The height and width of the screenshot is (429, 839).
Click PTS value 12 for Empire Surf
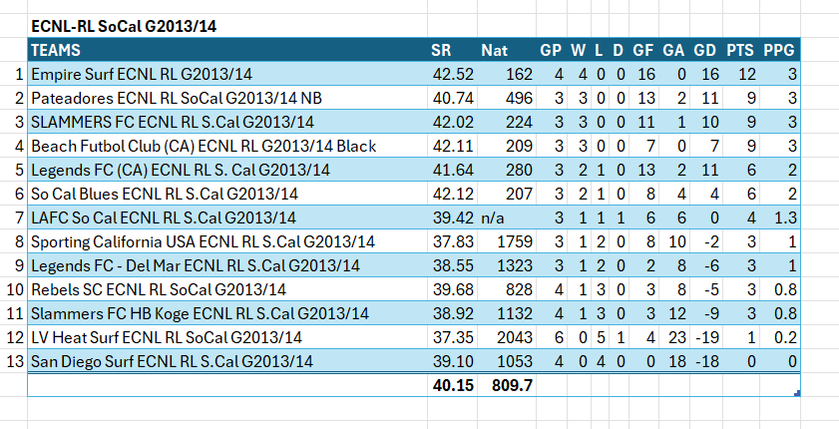[x=741, y=74]
